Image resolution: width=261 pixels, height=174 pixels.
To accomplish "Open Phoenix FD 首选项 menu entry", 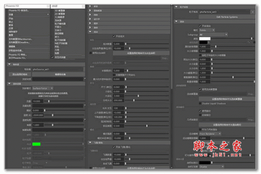I will point(19,10).
